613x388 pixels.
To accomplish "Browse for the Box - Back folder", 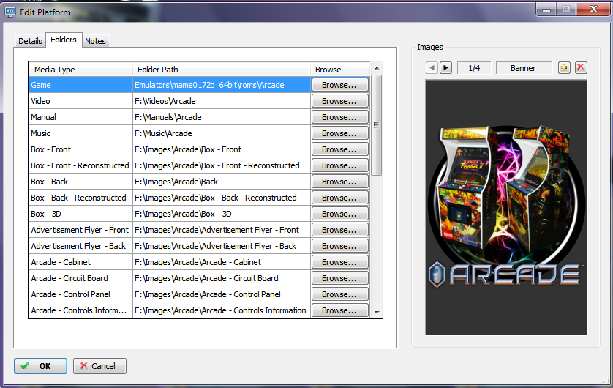I will point(339,182).
